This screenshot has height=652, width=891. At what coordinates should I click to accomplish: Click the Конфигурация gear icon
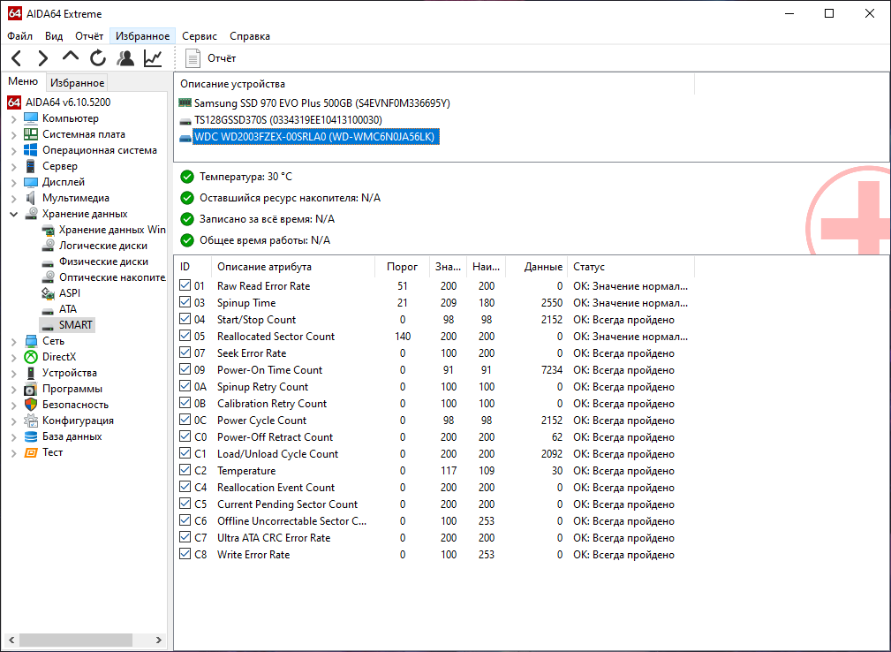pos(31,421)
